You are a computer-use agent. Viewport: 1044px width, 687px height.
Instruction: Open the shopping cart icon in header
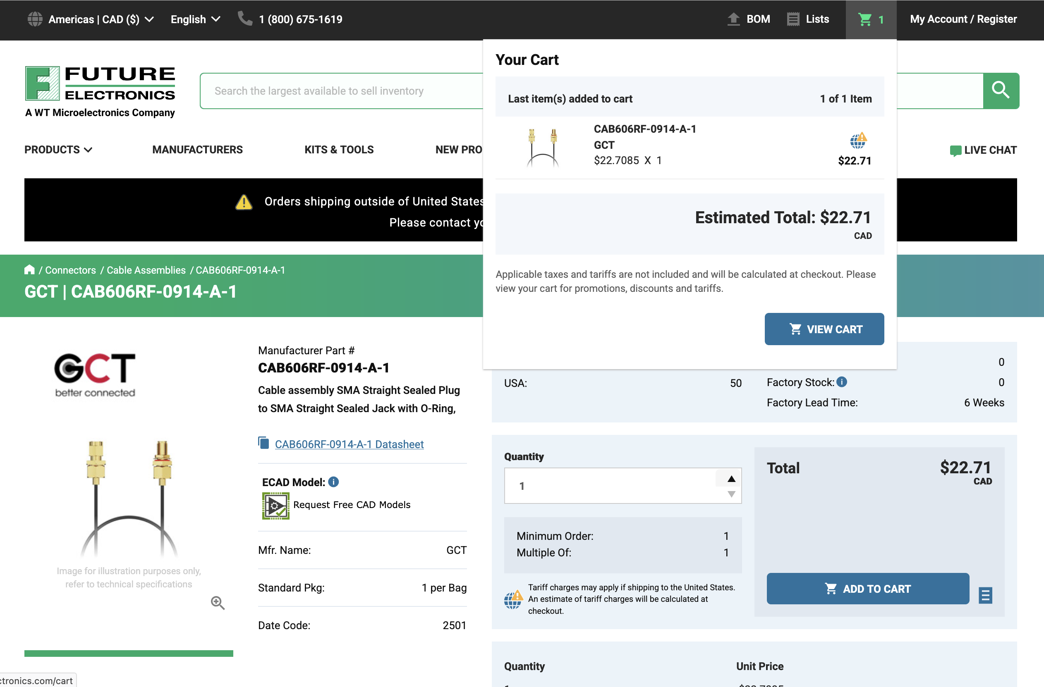click(864, 20)
